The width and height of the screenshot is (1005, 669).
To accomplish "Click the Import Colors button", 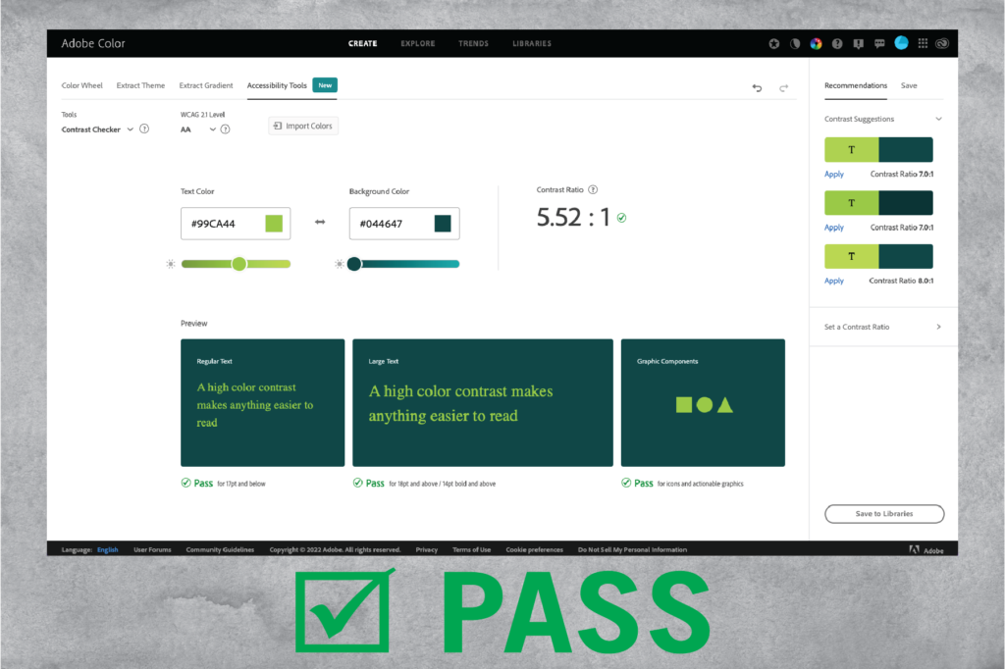I will [x=302, y=126].
